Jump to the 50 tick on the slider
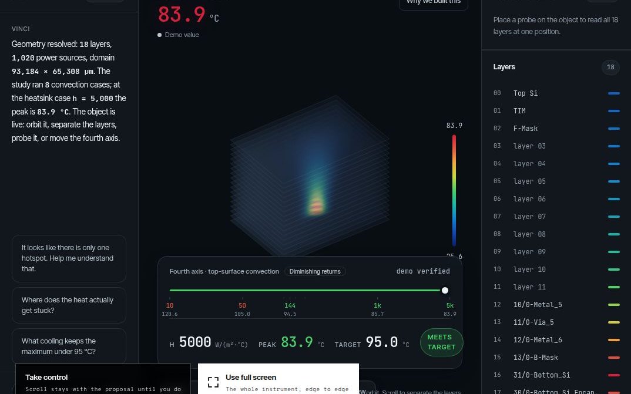The width and height of the screenshot is (631, 394). [x=242, y=305]
